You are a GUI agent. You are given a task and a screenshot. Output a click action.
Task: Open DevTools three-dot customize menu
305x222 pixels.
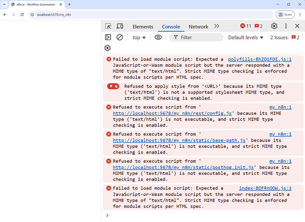(286, 26)
